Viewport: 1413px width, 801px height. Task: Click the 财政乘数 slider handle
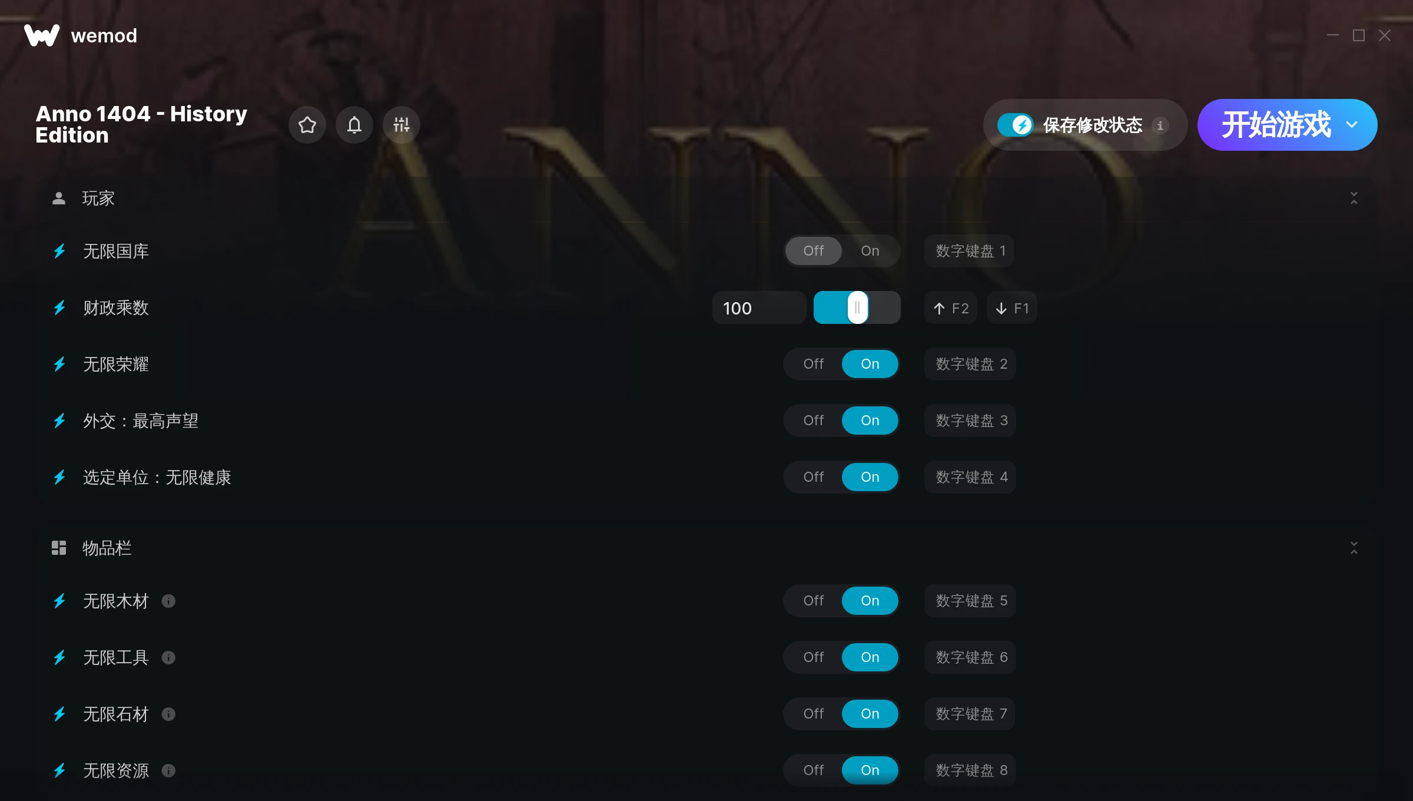point(857,307)
